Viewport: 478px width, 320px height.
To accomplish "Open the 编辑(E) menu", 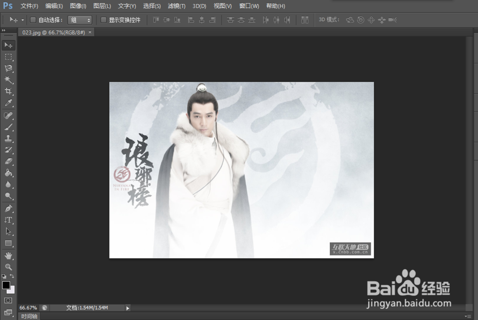I will [54, 6].
